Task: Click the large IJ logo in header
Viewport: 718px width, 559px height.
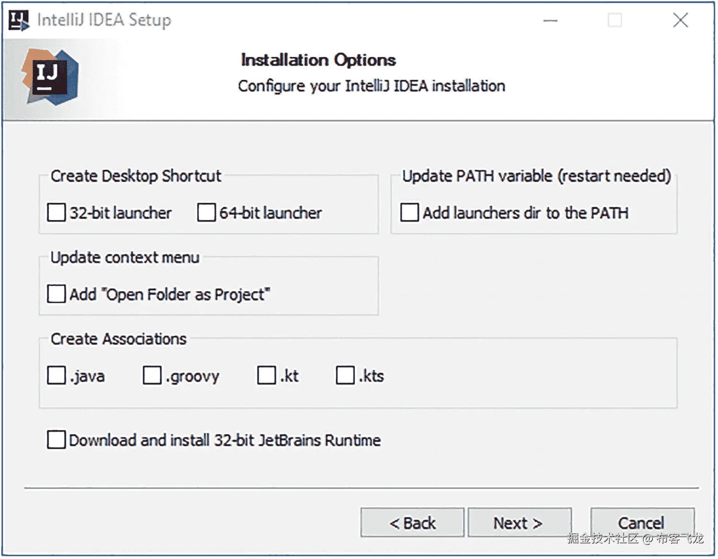Action: [x=50, y=77]
